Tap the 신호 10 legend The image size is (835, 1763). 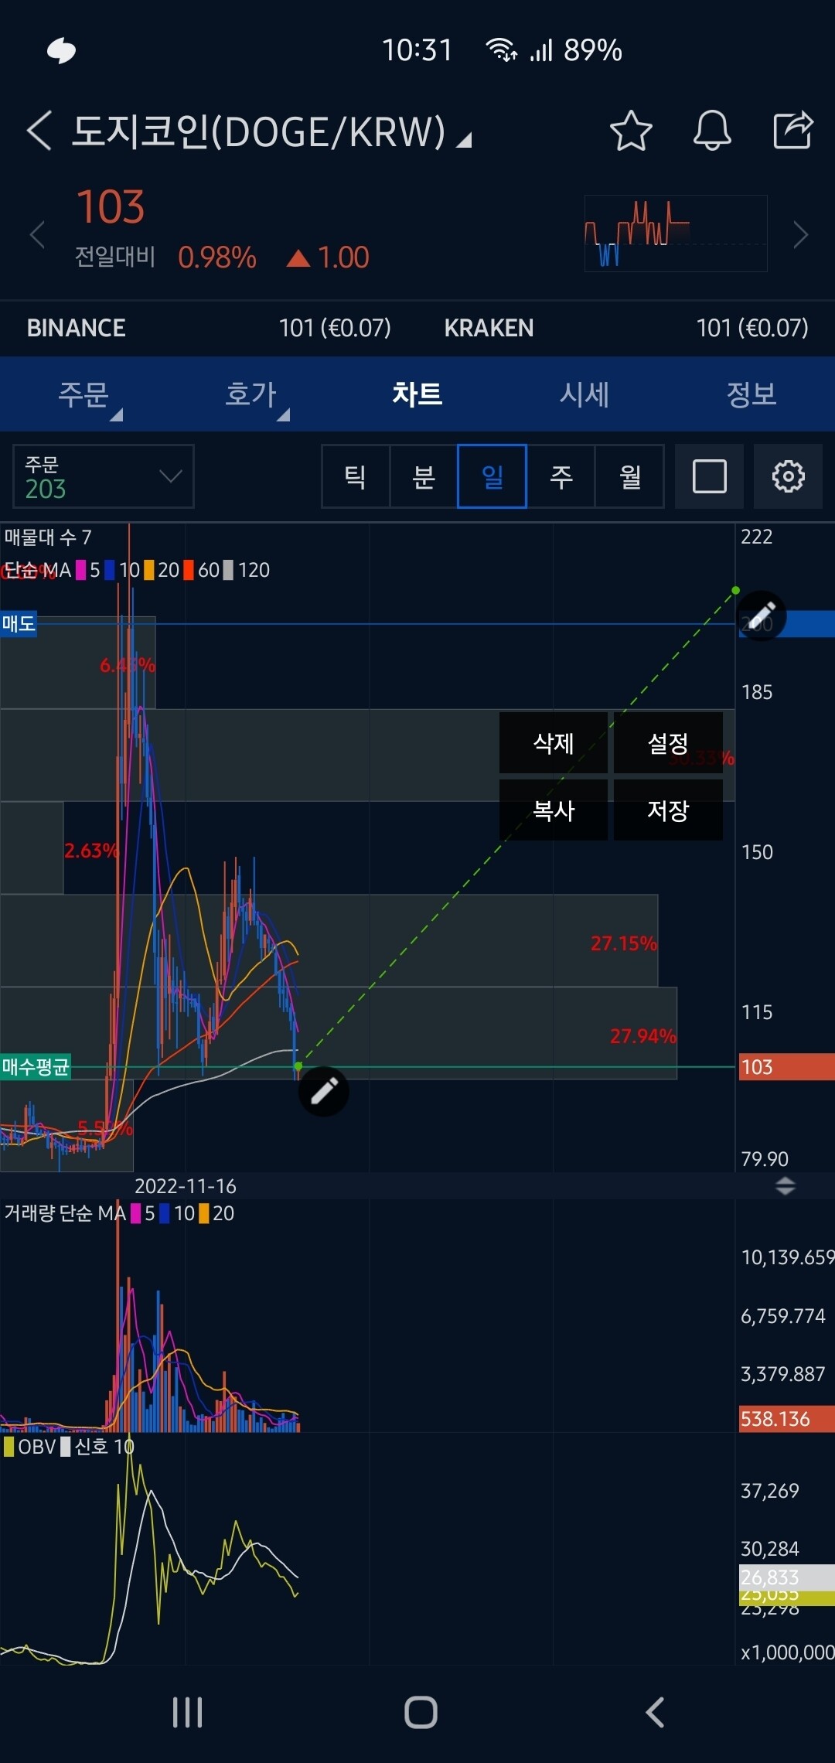pos(97,1447)
